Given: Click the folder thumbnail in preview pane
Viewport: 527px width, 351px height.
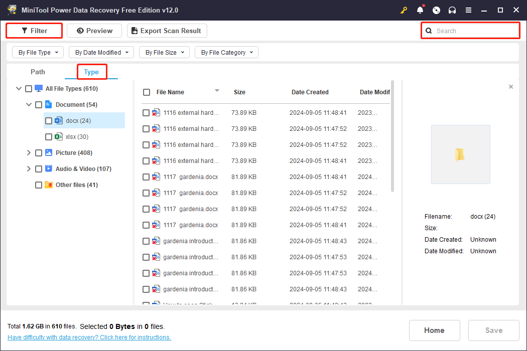Looking at the screenshot, I should (460, 154).
